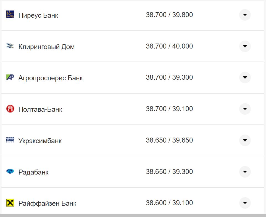This screenshot has height=217, width=266.
Task: Click the Клиринговый Дом logo icon
Action: pos(10,46)
